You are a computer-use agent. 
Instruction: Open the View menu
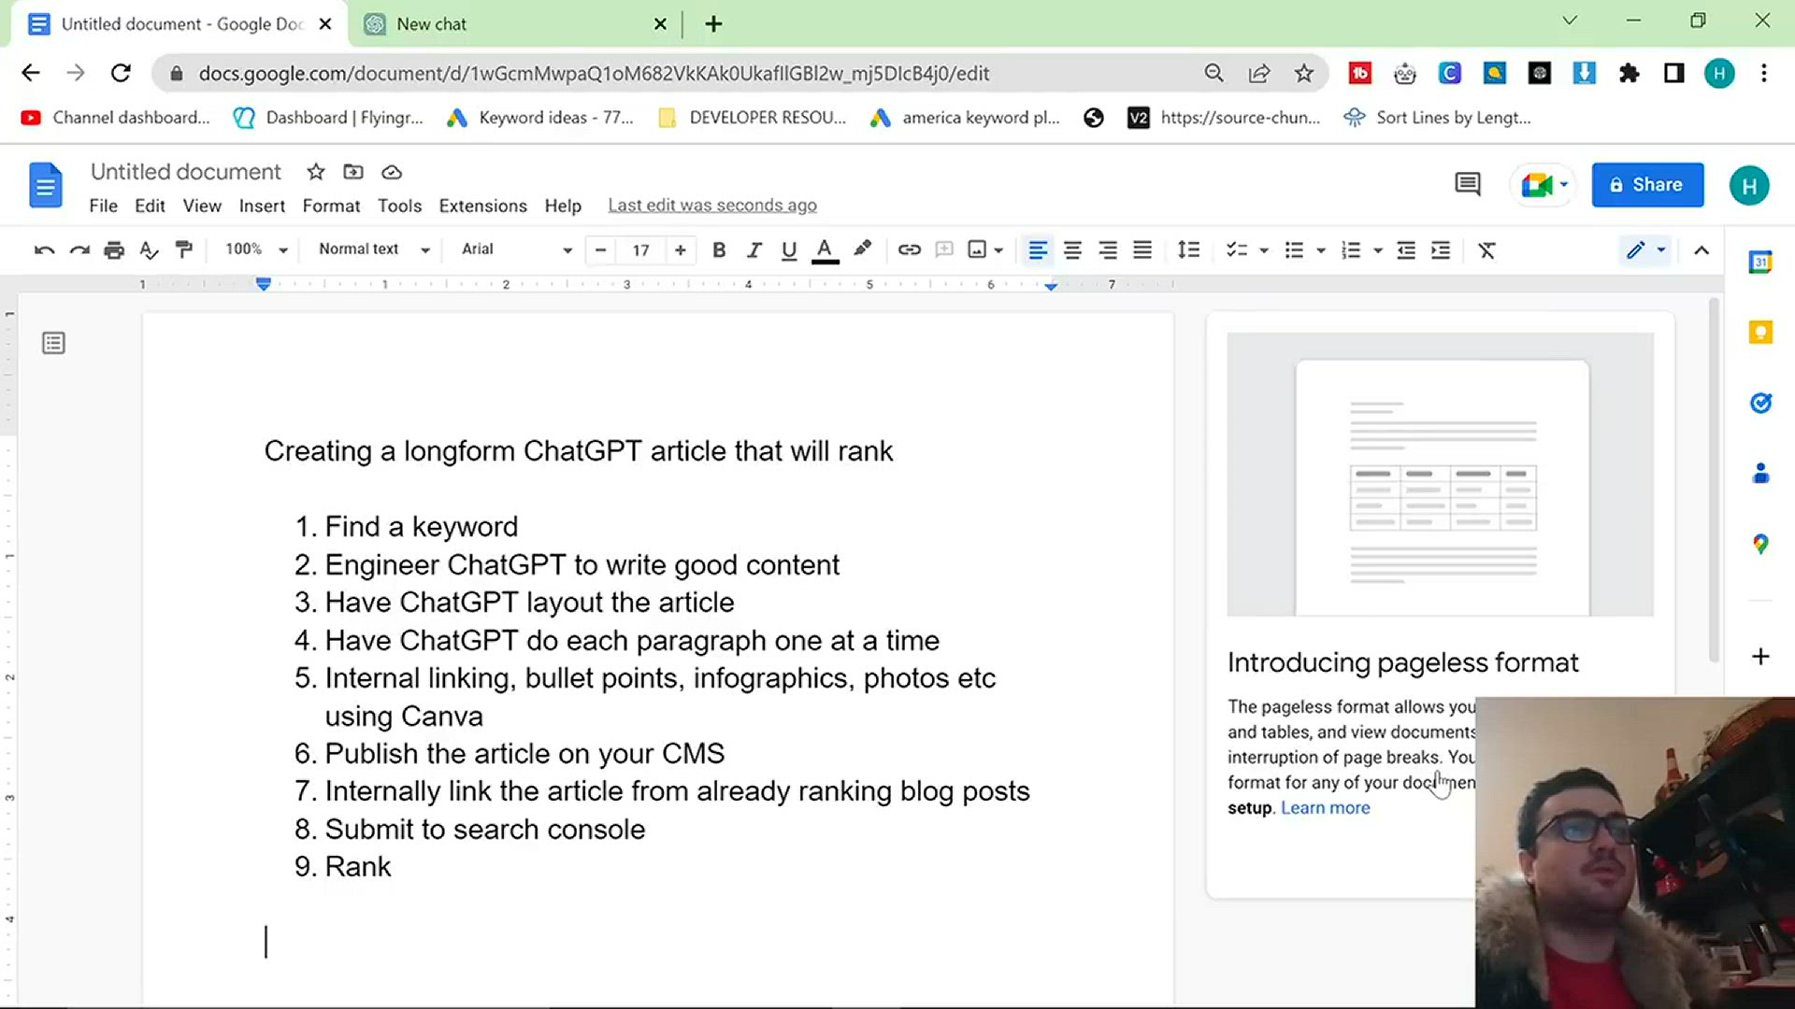click(202, 206)
